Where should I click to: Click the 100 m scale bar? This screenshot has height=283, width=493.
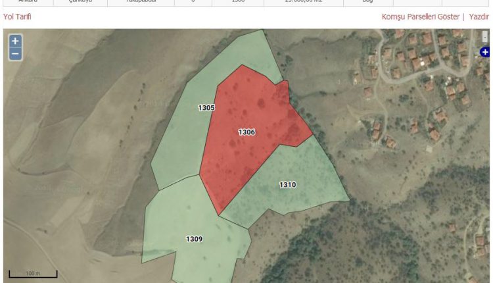click(33, 273)
